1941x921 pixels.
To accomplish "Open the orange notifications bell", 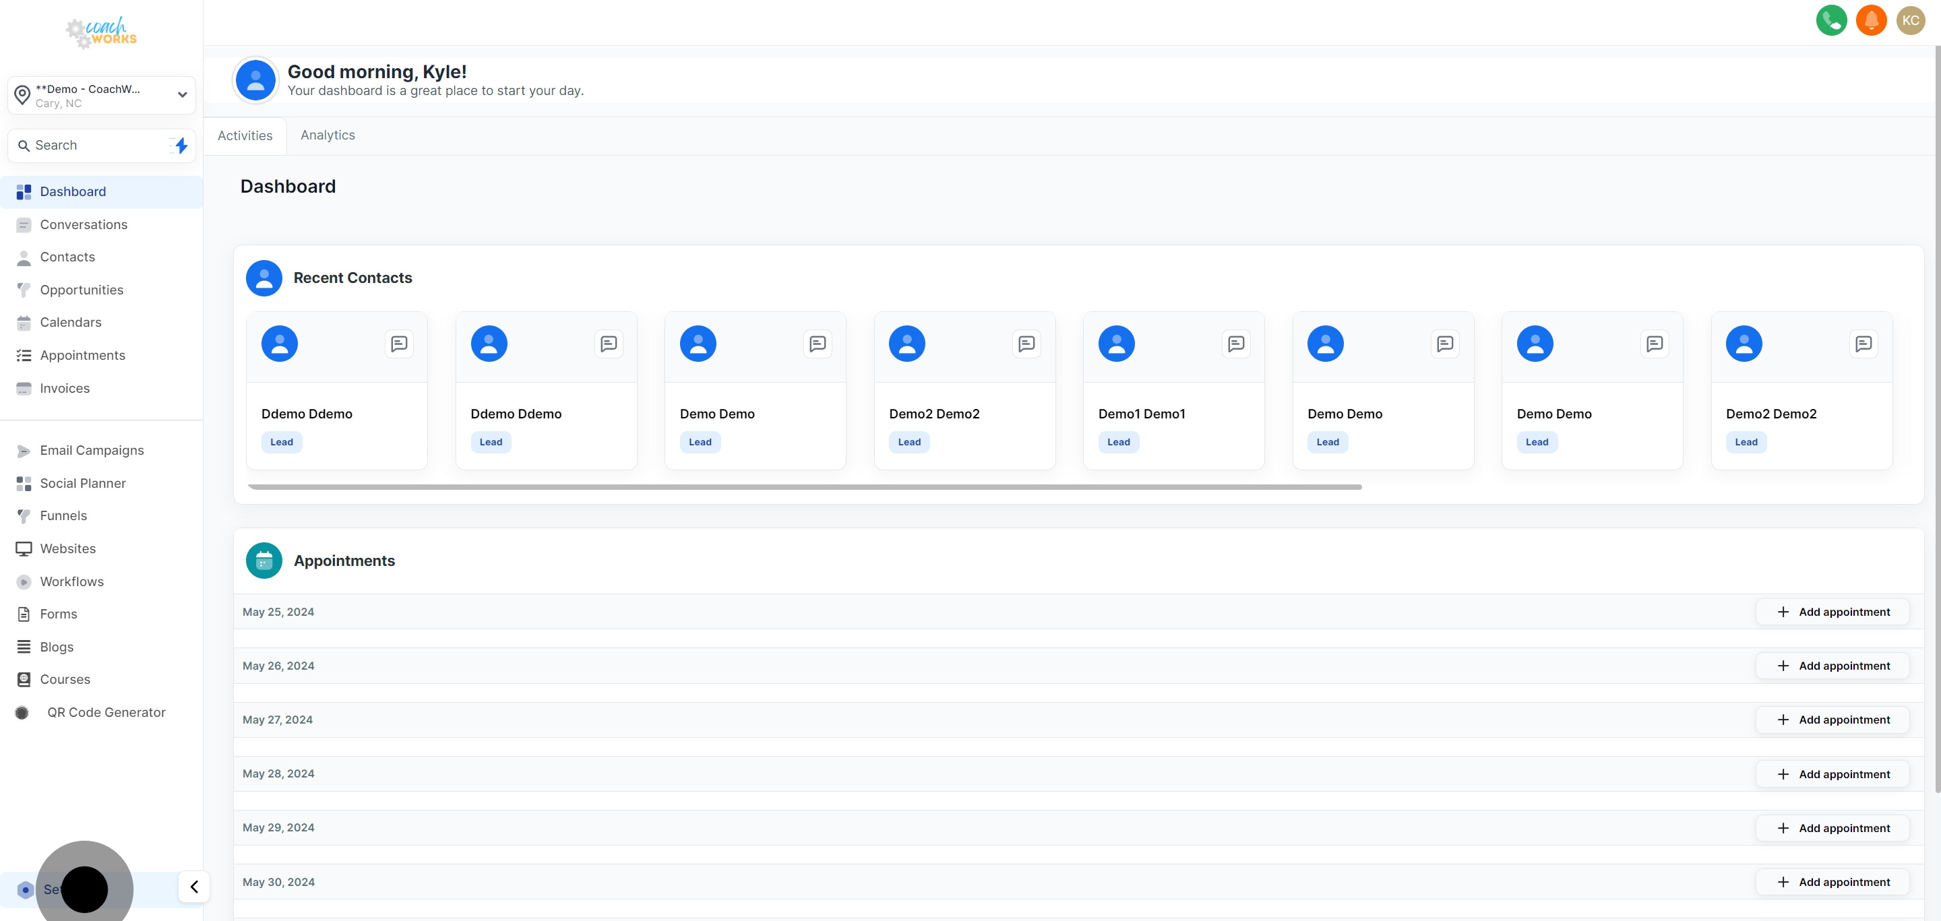I will click(x=1871, y=20).
